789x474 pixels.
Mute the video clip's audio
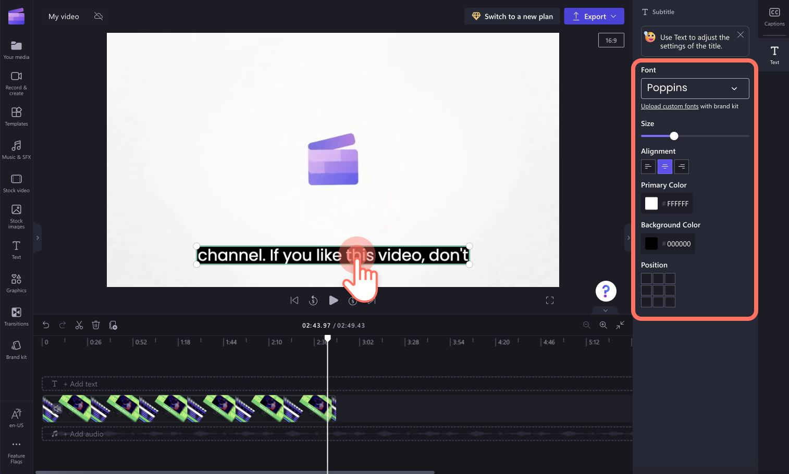tap(57, 408)
